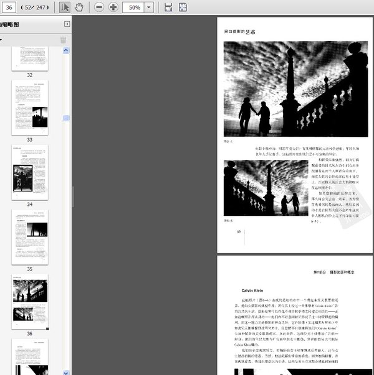
Task: Select page 36 thumbnail
Action: tap(30, 302)
